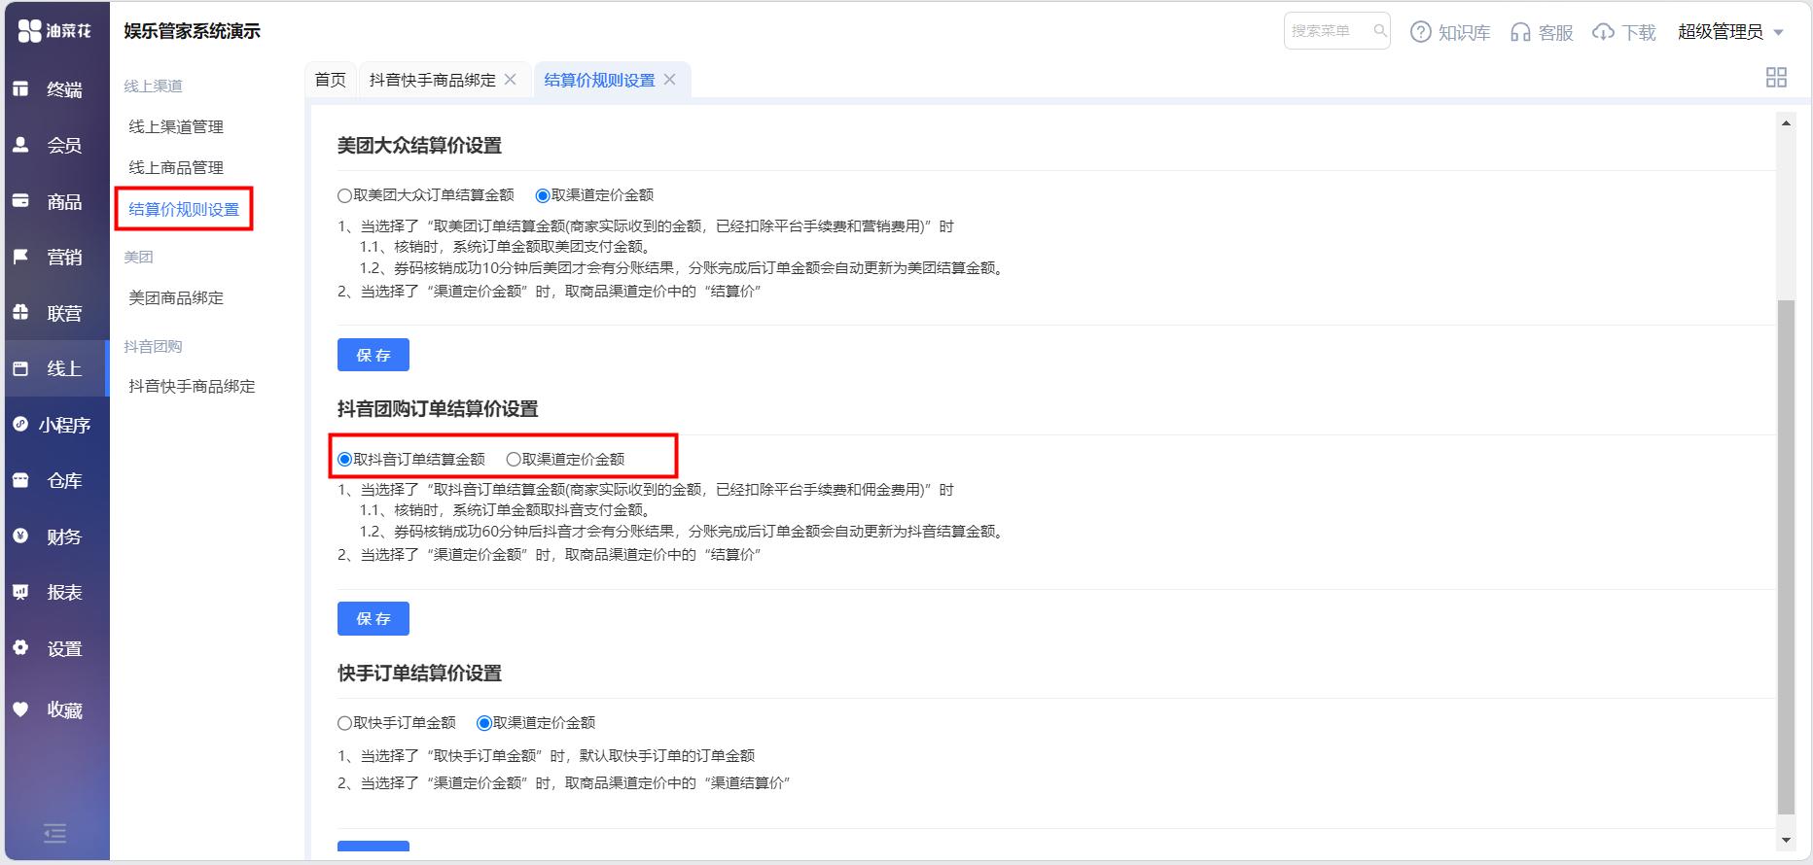Open the 商品 goods sidebar icon
The width and height of the screenshot is (1813, 865).
pyautogui.click(x=20, y=201)
